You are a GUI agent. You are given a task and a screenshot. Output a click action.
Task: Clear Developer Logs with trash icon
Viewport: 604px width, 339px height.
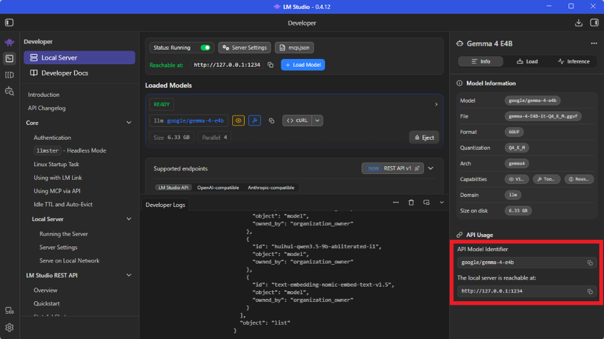tap(411, 203)
